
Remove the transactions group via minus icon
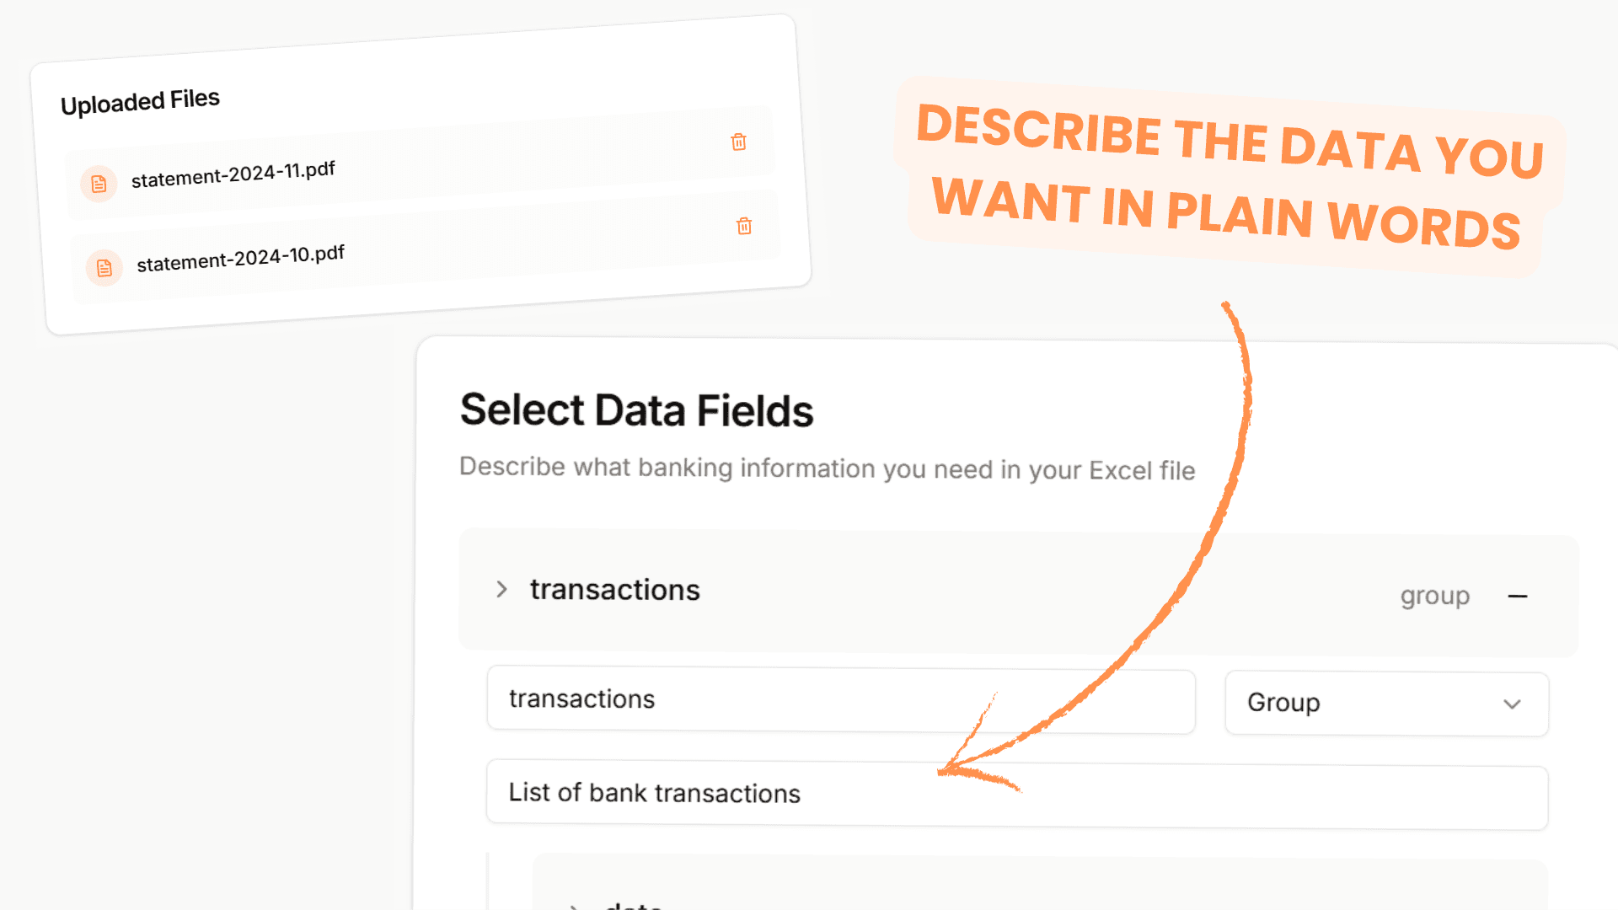pos(1518,597)
